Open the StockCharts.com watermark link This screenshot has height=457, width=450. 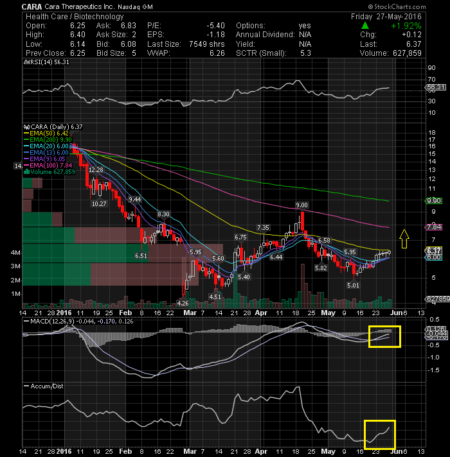397,6
